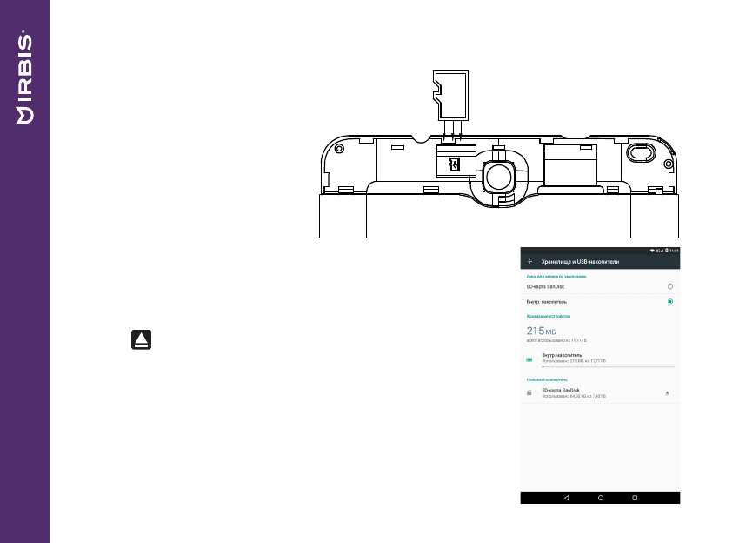Click the status bar clock
Screen dimensions: 739x543
tap(674, 251)
